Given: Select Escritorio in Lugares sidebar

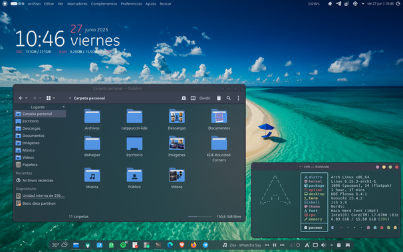Looking at the screenshot, I should [x=40, y=121].
